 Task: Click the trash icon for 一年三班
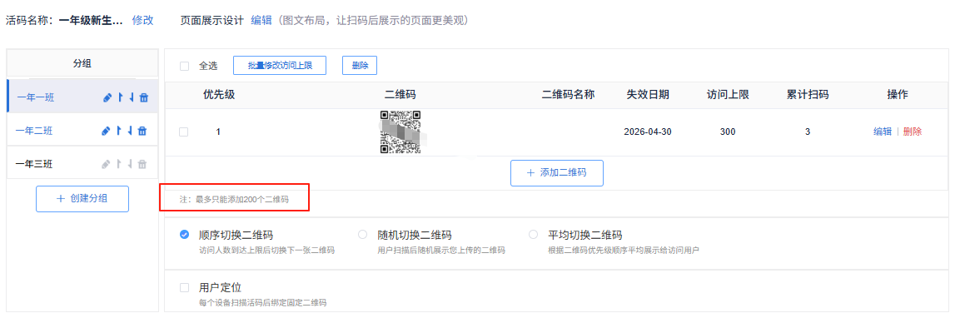(142, 164)
